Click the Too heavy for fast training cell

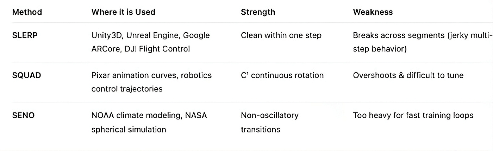coord(413,115)
